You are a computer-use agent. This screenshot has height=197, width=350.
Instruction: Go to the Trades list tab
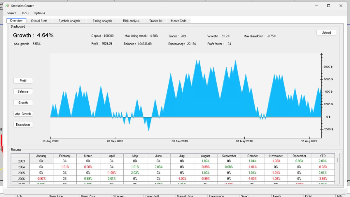[156, 21]
